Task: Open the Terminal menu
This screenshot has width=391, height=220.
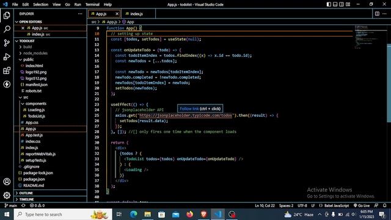Action: 92,4
